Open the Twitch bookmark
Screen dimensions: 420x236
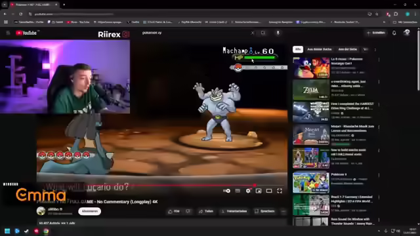click(55, 22)
